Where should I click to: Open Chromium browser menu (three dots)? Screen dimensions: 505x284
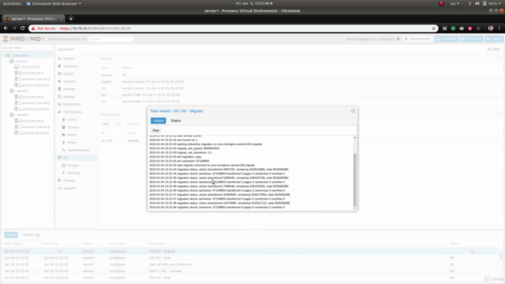click(x=499, y=28)
